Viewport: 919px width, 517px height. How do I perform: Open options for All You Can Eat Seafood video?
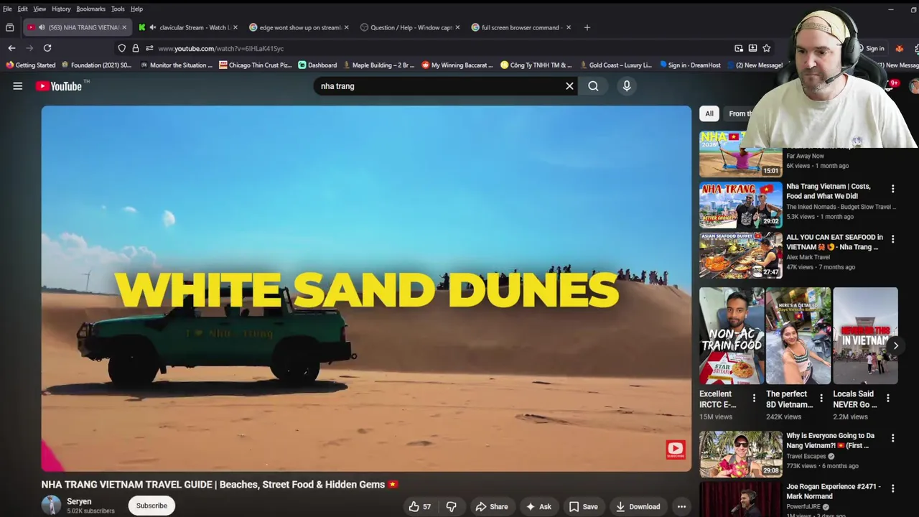892,239
